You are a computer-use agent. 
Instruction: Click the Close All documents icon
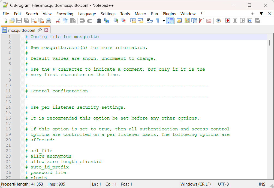(41, 21)
